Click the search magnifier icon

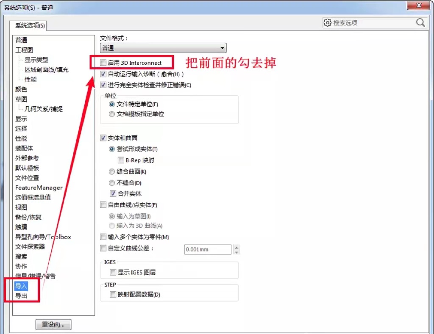click(420, 23)
